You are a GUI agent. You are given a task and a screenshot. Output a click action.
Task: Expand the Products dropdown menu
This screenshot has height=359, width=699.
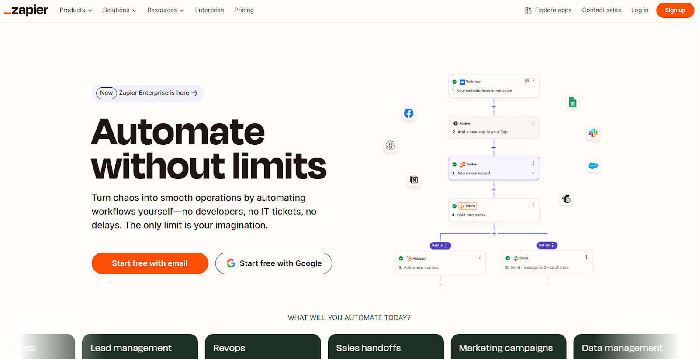[76, 10]
